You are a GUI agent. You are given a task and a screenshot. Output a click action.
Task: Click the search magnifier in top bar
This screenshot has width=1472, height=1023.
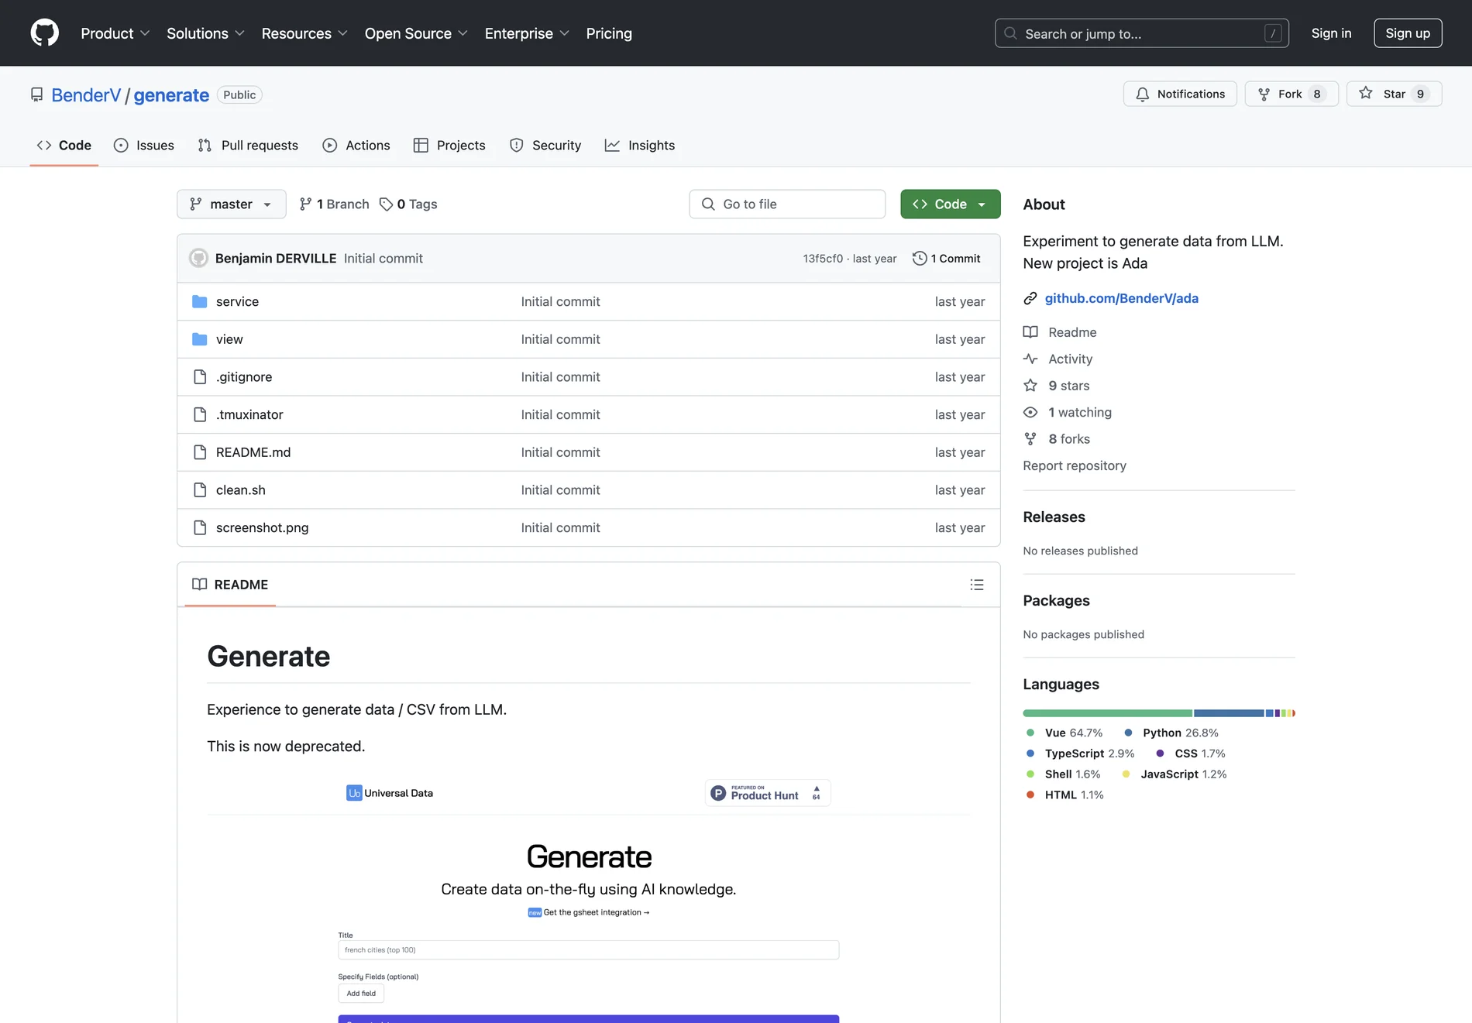coord(1010,33)
